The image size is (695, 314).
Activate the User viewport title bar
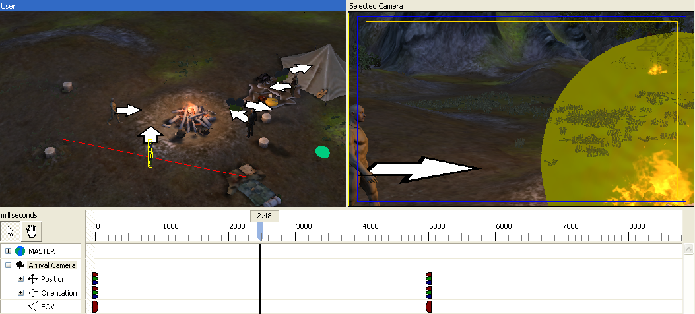coord(172,5)
